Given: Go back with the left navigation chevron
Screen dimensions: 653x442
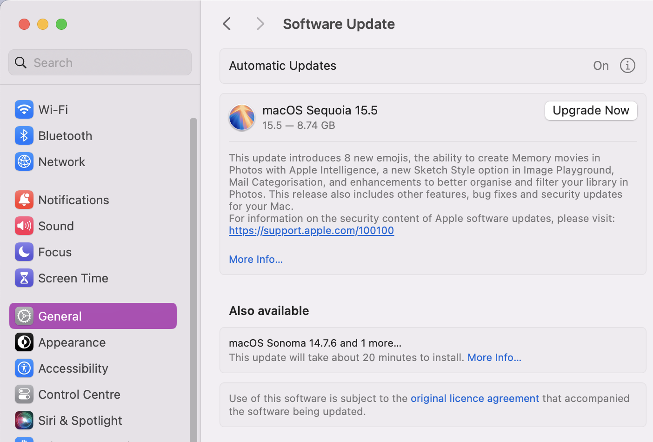Looking at the screenshot, I should [227, 23].
